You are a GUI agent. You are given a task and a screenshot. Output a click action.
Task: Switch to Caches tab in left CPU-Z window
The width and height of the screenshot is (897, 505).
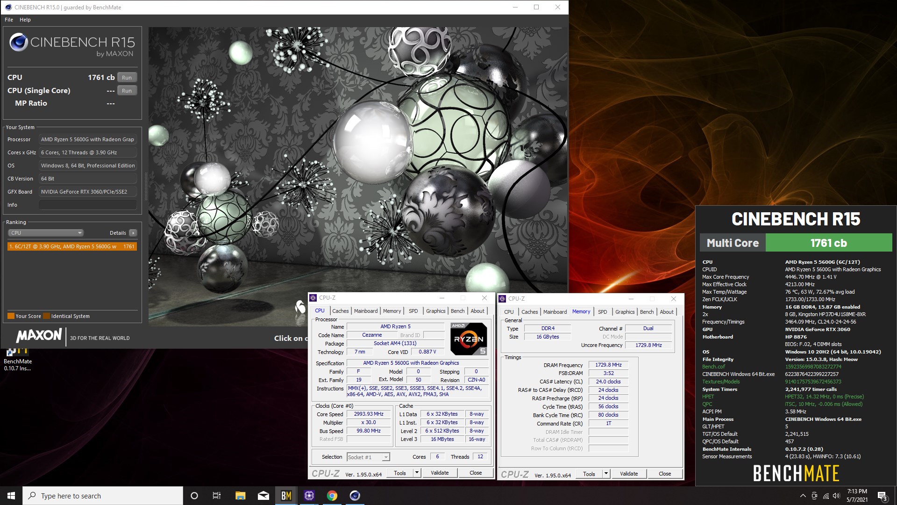(341, 311)
